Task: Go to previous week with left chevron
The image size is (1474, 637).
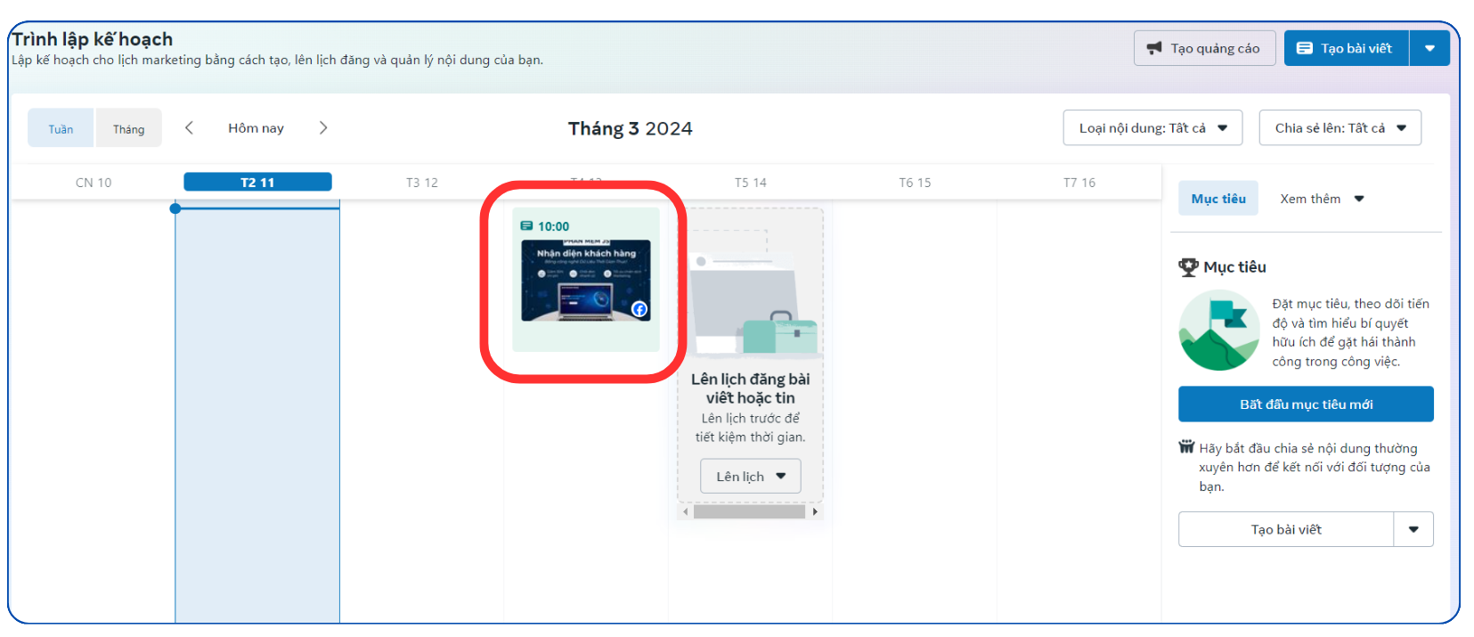Action: (189, 128)
